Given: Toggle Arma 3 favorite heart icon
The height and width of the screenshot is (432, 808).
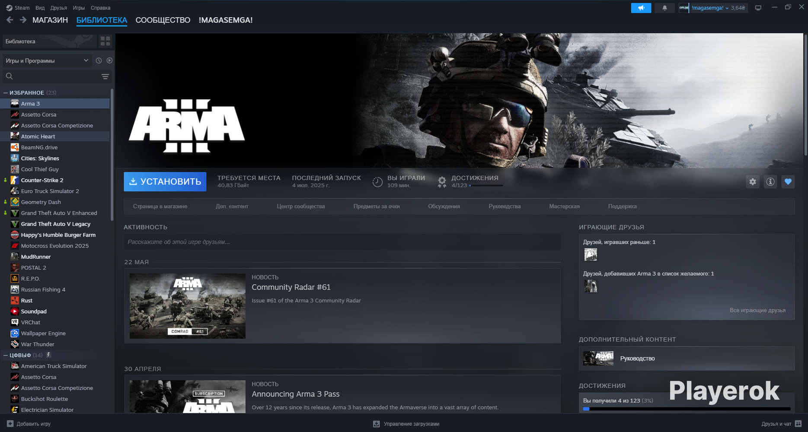Looking at the screenshot, I should pos(788,182).
